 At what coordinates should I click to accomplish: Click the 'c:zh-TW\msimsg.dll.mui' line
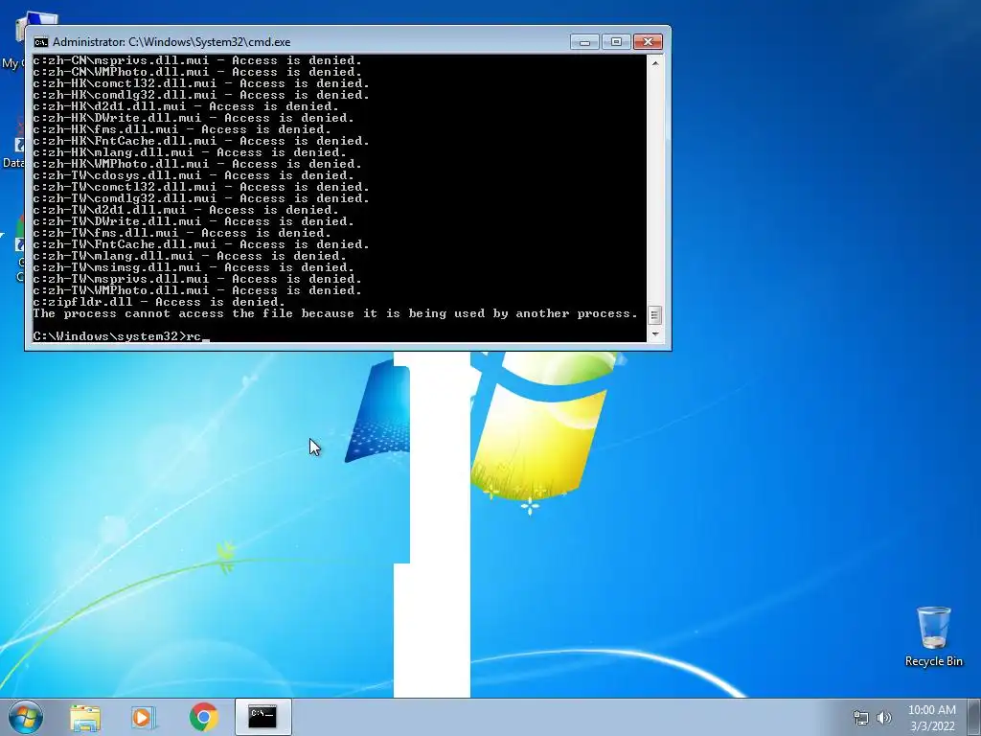[x=194, y=267]
